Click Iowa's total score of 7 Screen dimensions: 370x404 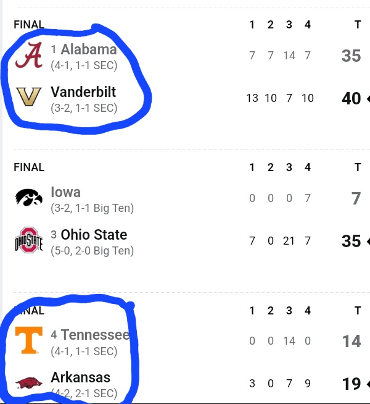(x=356, y=198)
